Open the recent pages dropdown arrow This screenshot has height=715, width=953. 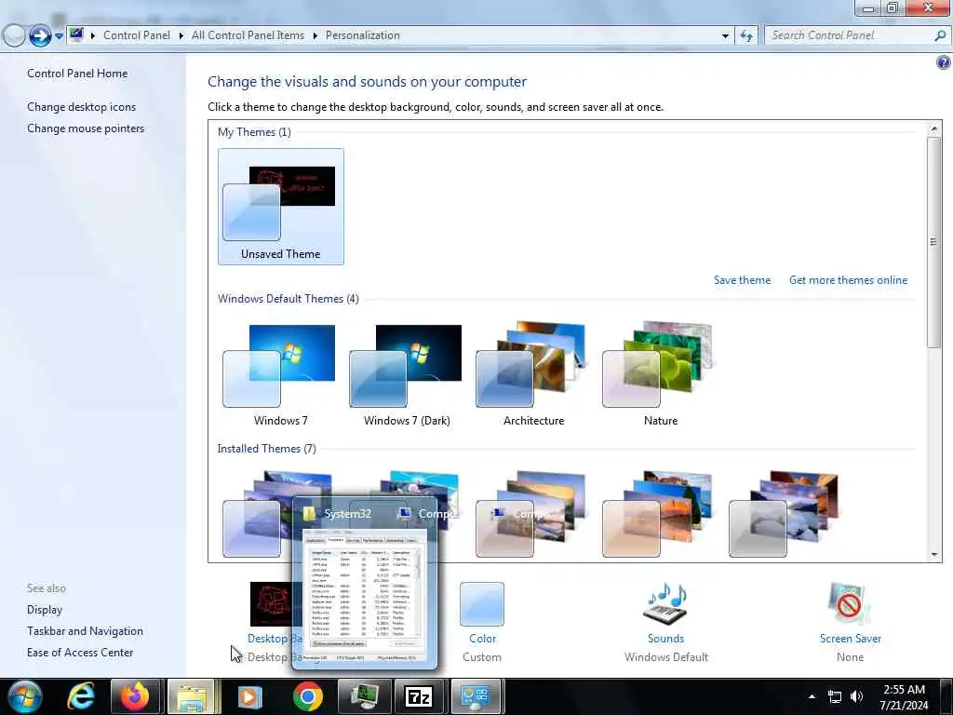[x=59, y=36]
